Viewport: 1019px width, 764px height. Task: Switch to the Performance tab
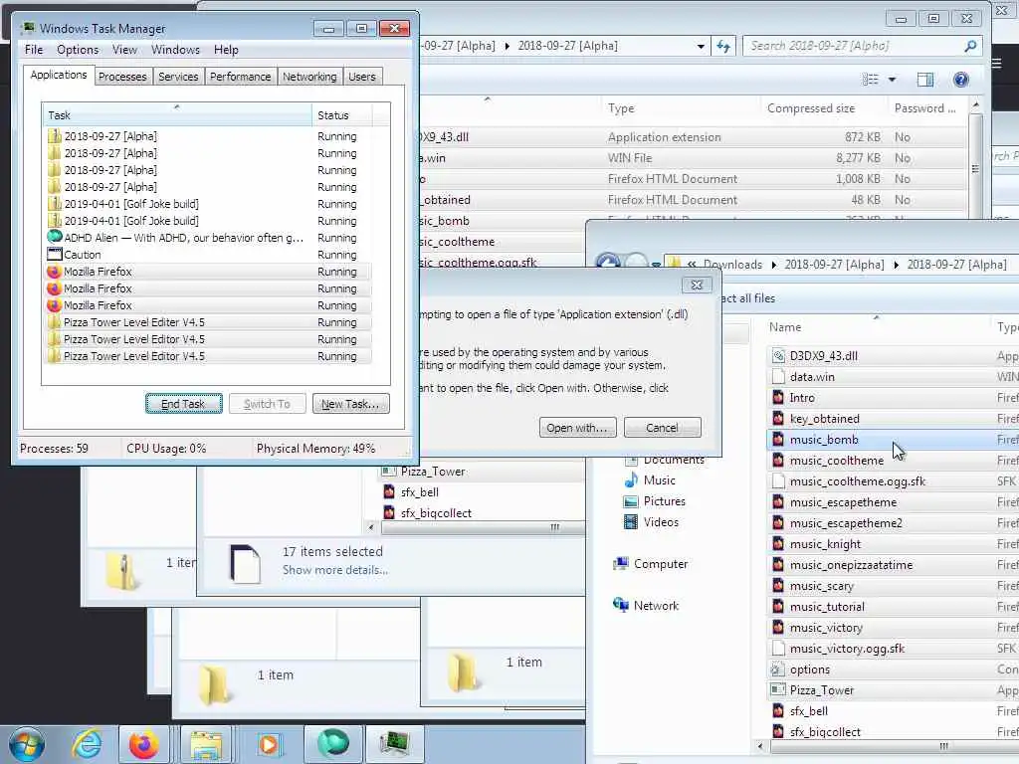[240, 77]
